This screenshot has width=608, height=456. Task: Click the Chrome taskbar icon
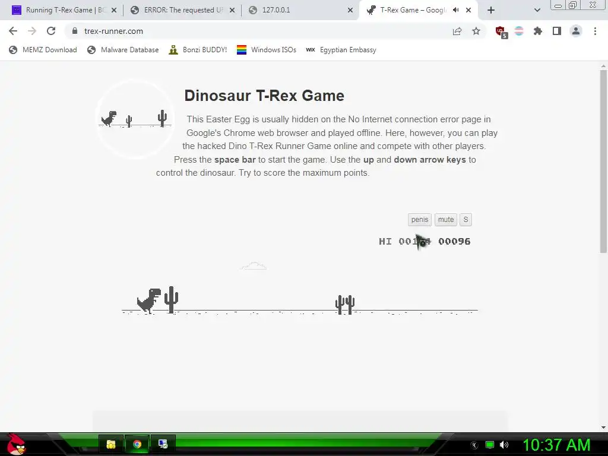click(137, 444)
